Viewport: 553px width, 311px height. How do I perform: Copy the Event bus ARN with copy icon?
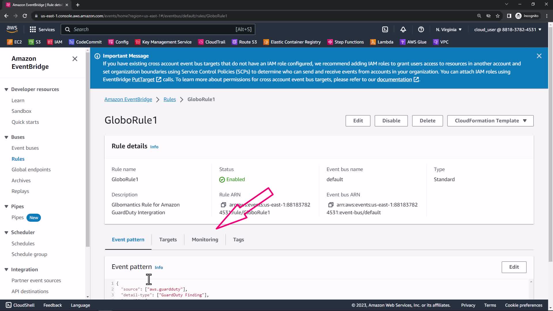(x=331, y=205)
